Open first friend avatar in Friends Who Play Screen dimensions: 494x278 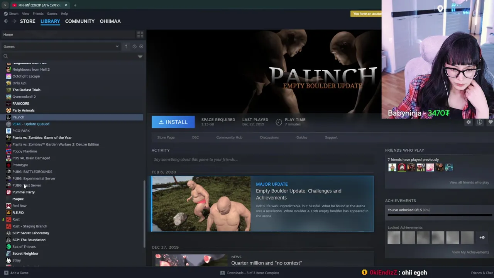coord(392,167)
